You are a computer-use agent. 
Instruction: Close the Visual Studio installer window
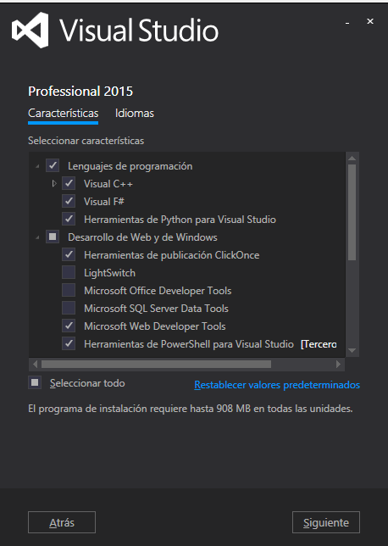[x=370, y=21]
